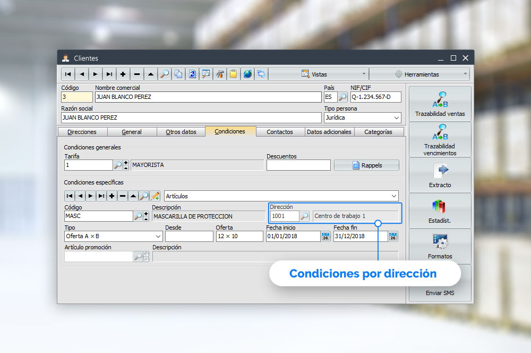
Task: Click the magnifier next to Dirección code 1001
Action: [305, 216]
